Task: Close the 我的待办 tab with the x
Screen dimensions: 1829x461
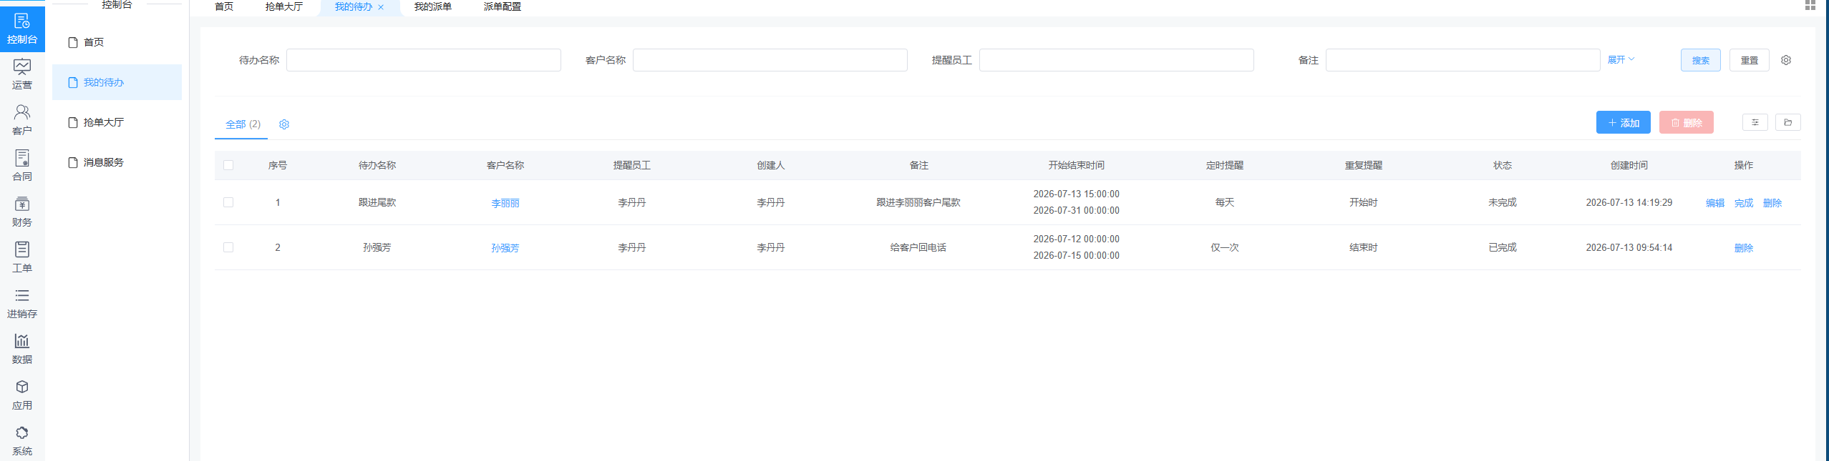Action: (x=381, y=7)
